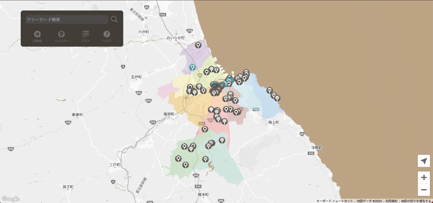Center map on my current location
The height and width of the screenshot is (203, 433).
point(424,161)
